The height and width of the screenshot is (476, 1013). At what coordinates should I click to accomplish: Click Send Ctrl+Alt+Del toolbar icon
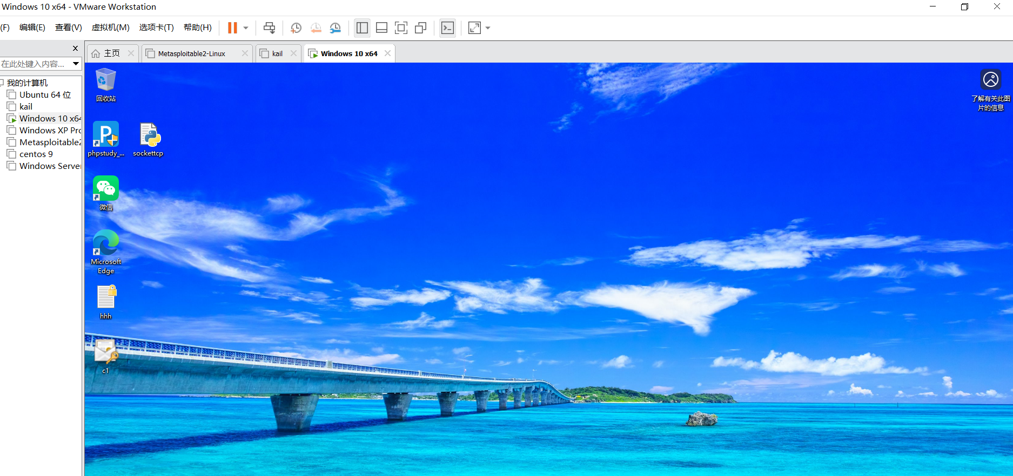point(269,28)
